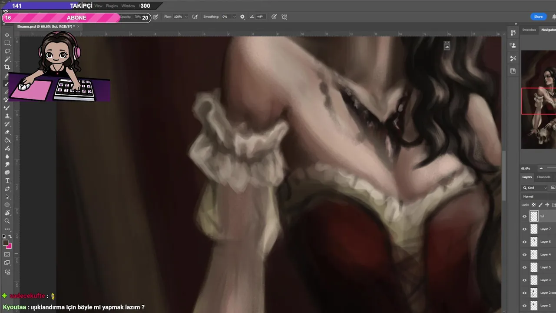
Task: Select the Eraser tool
Action: coord(7,132)
